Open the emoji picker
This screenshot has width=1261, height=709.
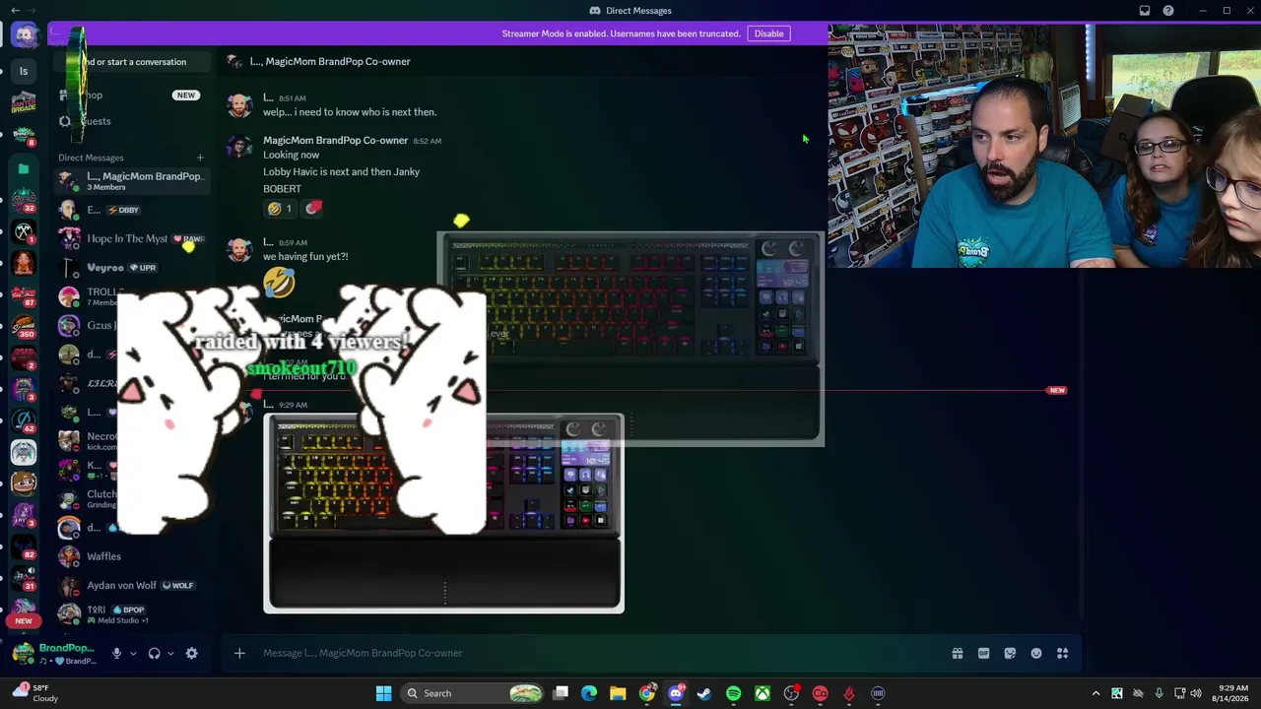tap(1036, 653)
